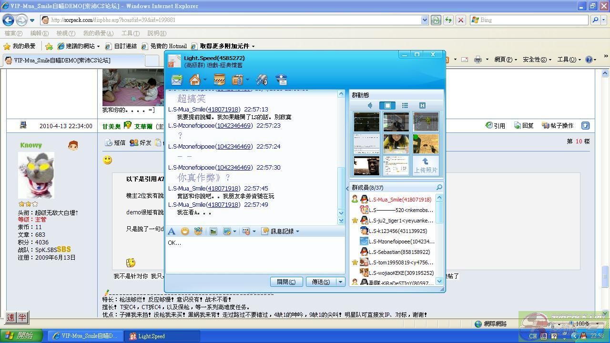Click the group mail envelope icon
The image size is (610, 343).
[177, 80]
